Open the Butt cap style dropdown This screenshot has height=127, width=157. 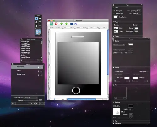coord(128,53)
